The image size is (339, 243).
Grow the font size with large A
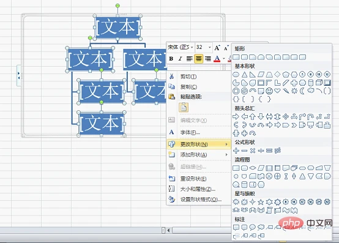[217, 48]
